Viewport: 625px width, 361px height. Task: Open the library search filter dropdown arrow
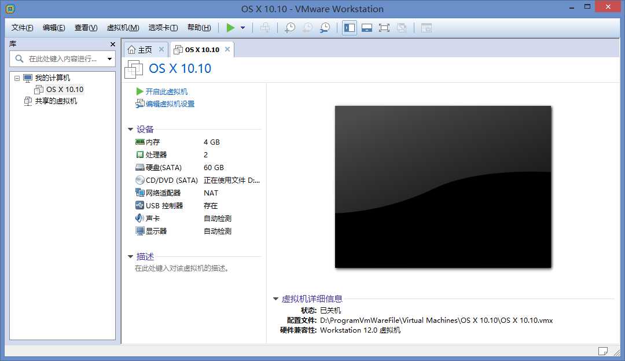point(109,59)
